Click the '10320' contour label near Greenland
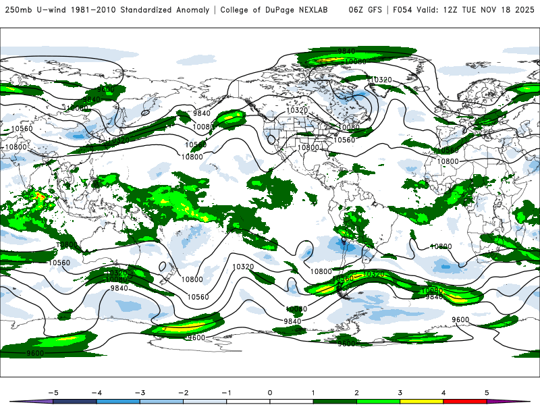540x405 pixels. [x=381, y=80]
